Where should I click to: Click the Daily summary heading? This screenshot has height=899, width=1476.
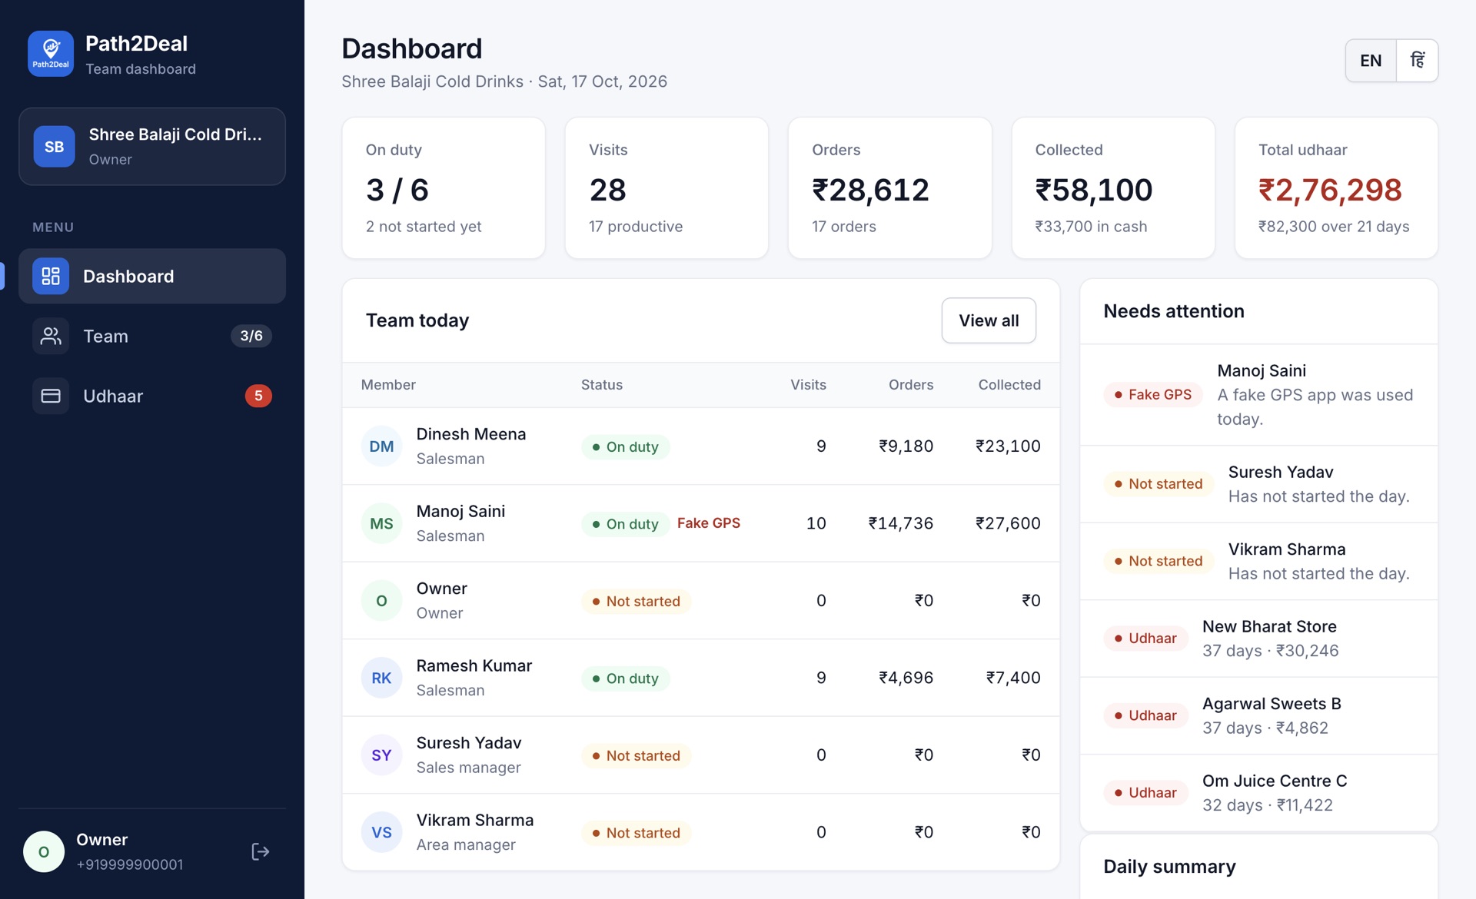1169,867
